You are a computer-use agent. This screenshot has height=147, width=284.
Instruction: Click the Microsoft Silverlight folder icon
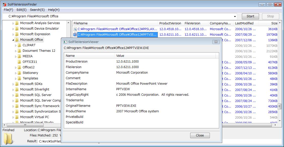(x=17, y=89)
